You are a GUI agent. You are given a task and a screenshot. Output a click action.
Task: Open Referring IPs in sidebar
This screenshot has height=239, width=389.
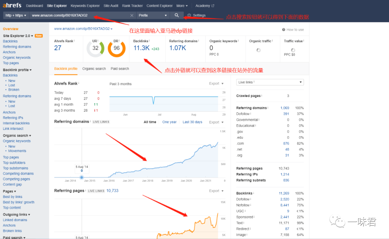pos(13,118)
